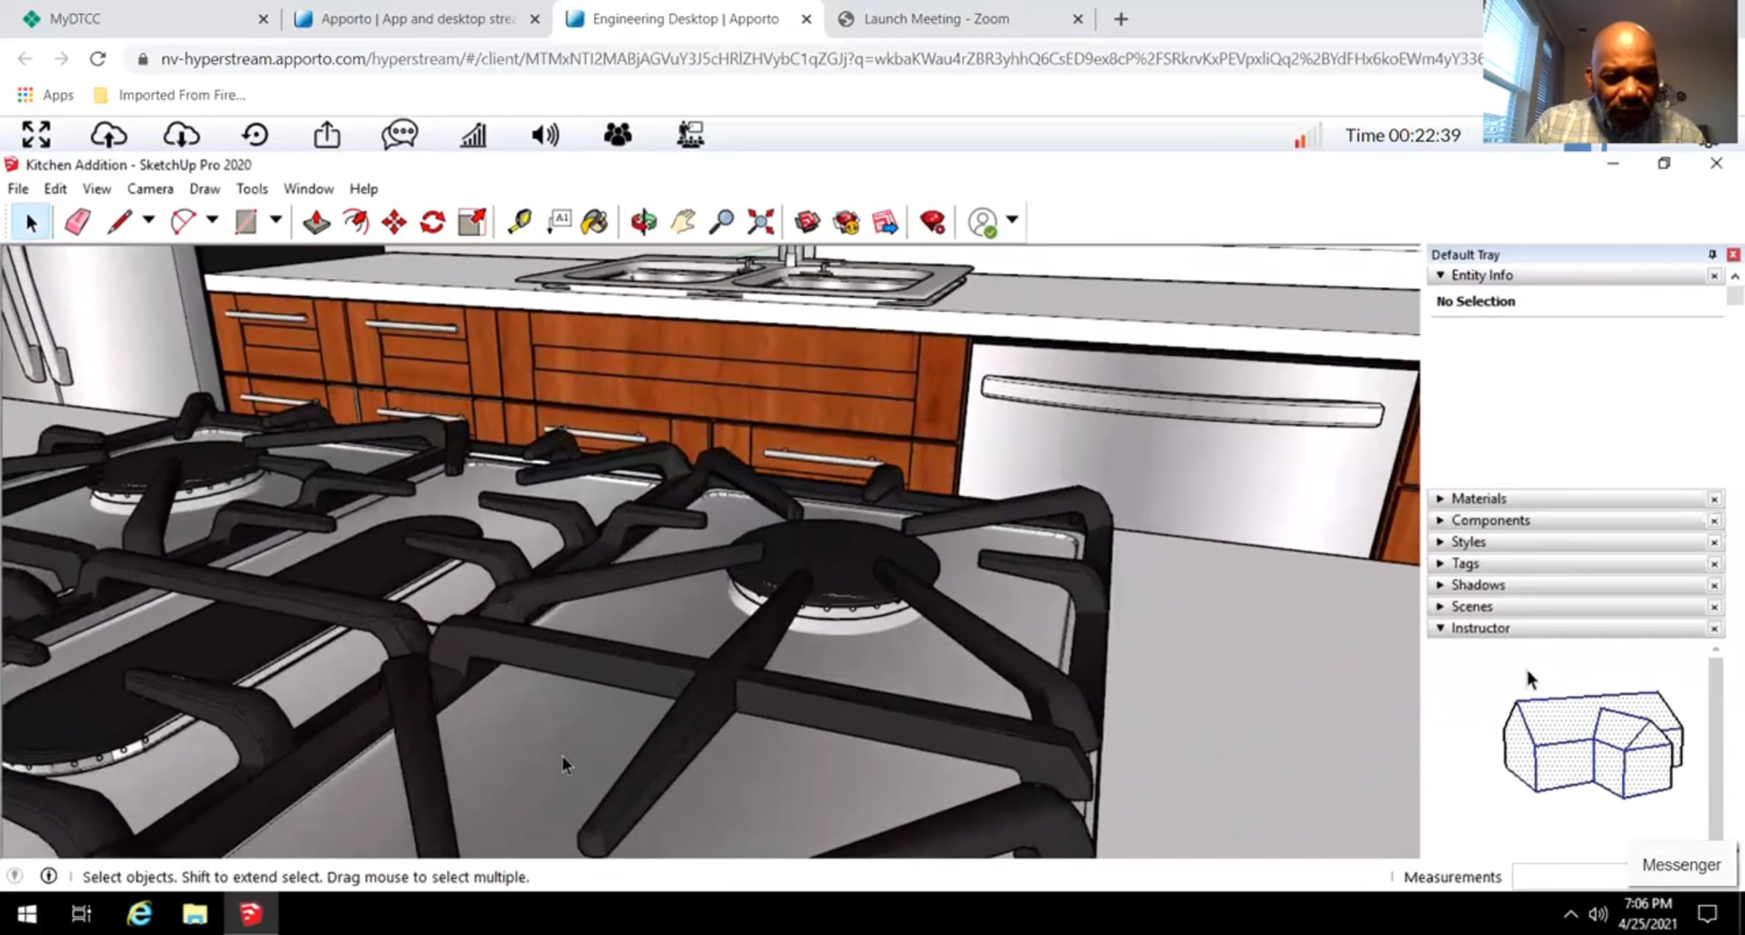Viewport: 1745px width, 935px height.
Task: Expand the Materials panel
Action: coord(1478,499)
